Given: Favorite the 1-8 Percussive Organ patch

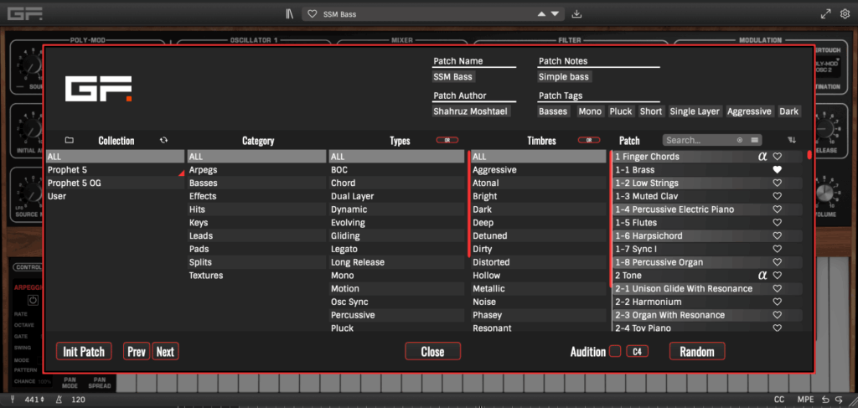Looking at the screenshot, I should (777, 262).
